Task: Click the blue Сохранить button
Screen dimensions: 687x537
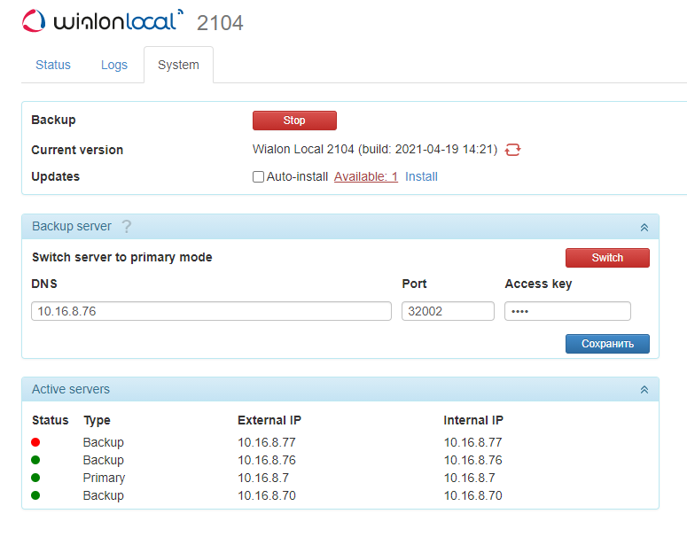Action: tap(607, 344)
